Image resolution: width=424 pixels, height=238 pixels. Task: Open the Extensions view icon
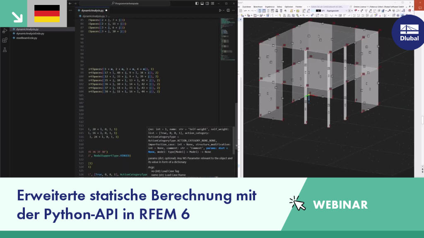click(x=5, y=40)
